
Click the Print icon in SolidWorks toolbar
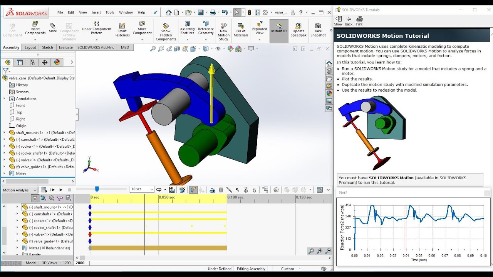(212, 12)
